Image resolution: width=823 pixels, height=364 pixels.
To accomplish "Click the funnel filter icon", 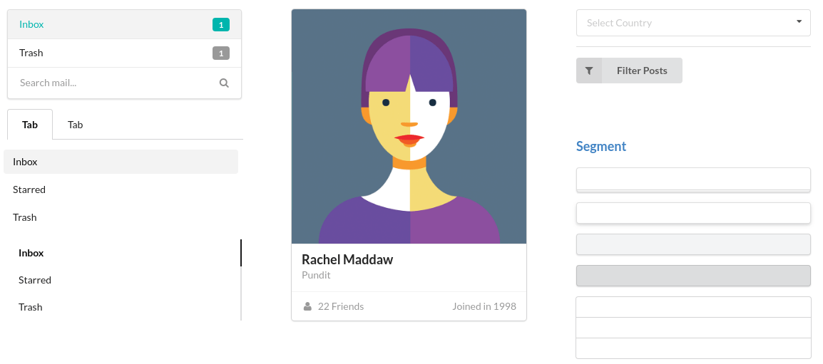I will pyautogui.click(x=589, y=71).
